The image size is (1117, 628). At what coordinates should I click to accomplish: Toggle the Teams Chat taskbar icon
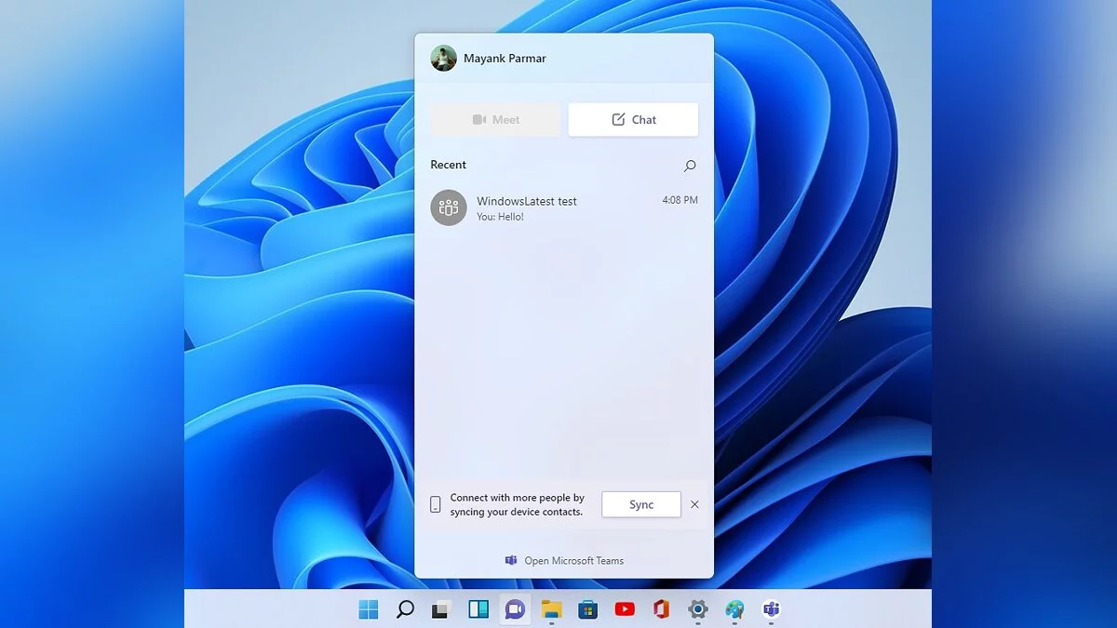pos(515,609)
